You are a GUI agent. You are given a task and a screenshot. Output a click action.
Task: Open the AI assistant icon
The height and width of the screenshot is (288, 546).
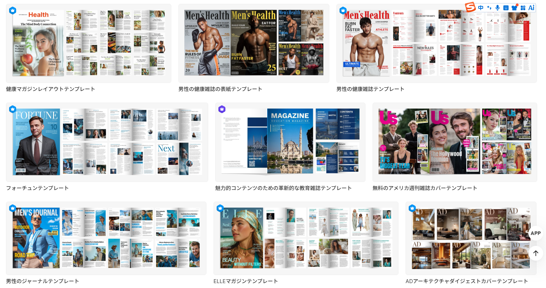[x=531, y=8]
